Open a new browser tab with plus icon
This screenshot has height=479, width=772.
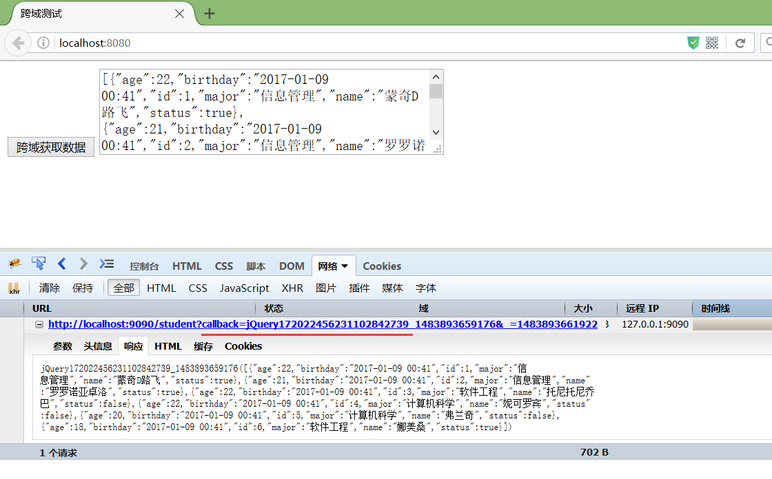[210, 14]
